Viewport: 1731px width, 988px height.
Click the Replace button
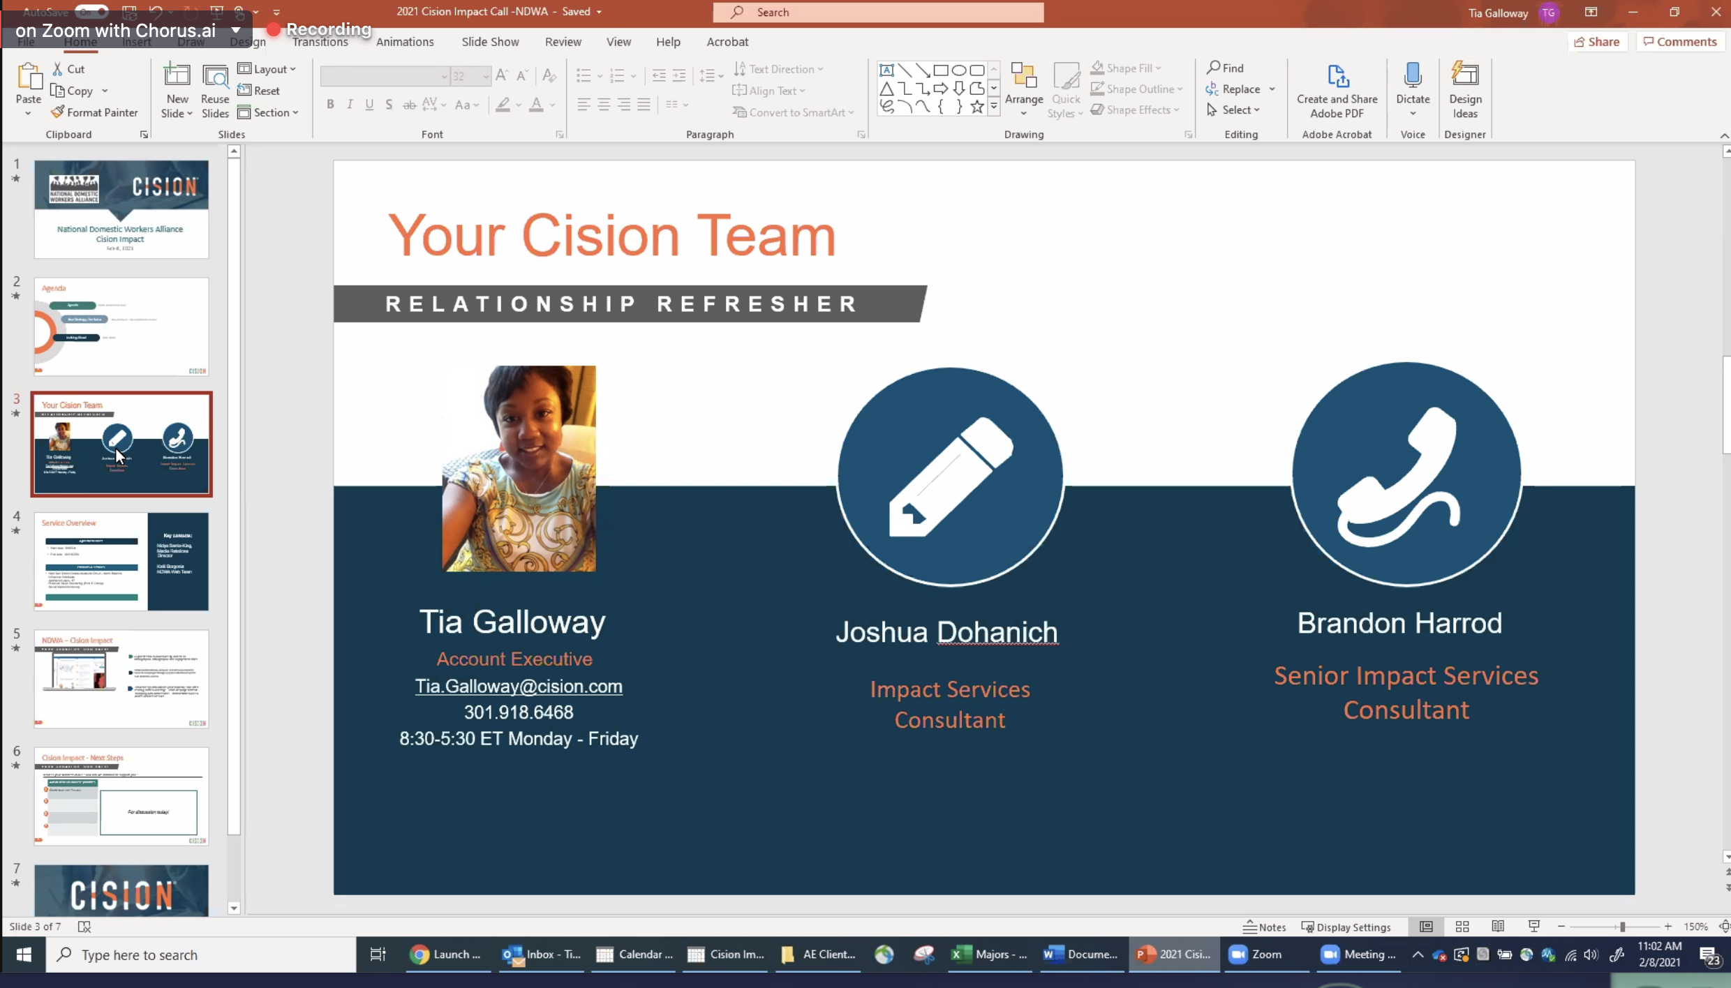[x=1233, y=89]
